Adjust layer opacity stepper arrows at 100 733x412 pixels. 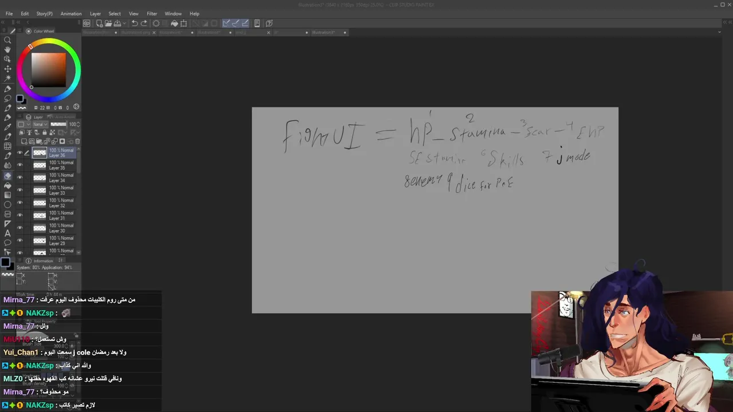click(78, 124)
